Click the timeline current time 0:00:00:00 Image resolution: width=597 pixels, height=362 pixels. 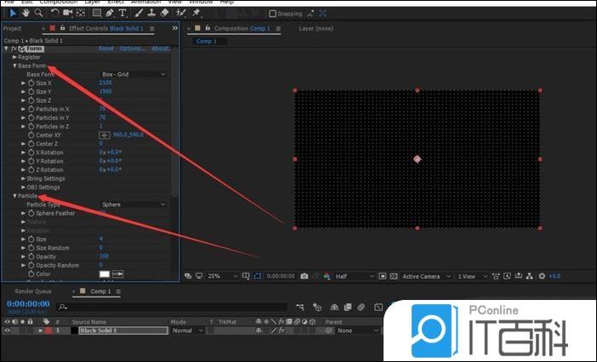26,303
